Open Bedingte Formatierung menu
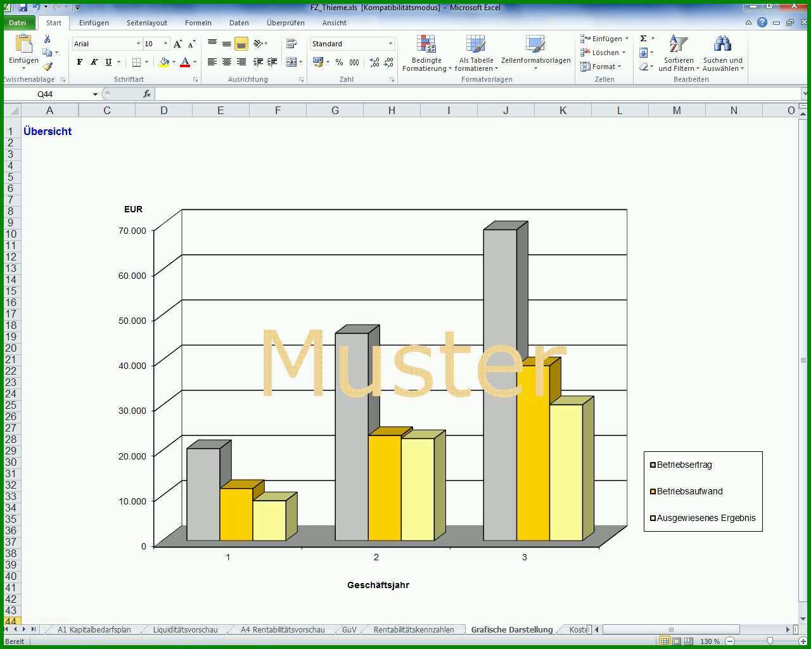Image resolution: width=811 pixels, height=649 pixels. [426, 53]
